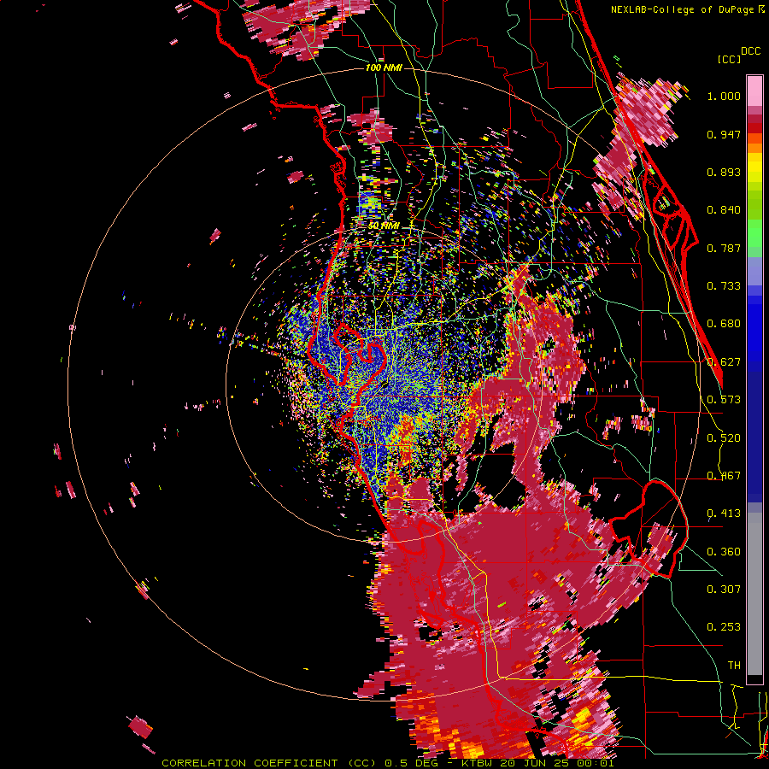The height and width of the screenshot is (769, 769).
Task: Click the 0.787 scale value
Action: pos(724,248)
